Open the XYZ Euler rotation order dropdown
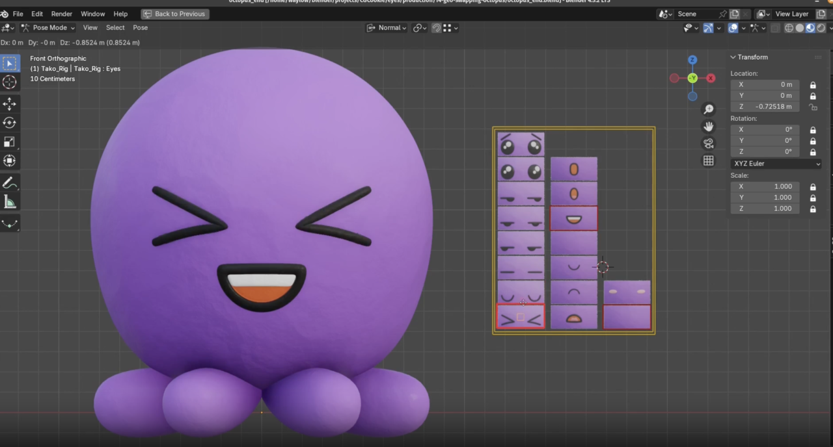 pos(776,163)
